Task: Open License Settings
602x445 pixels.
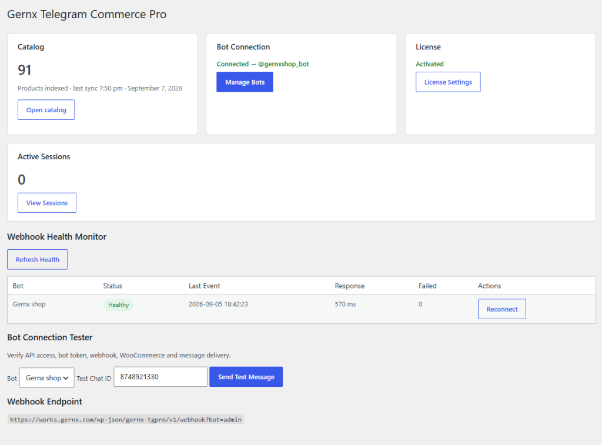Action: tap(447, 82)
